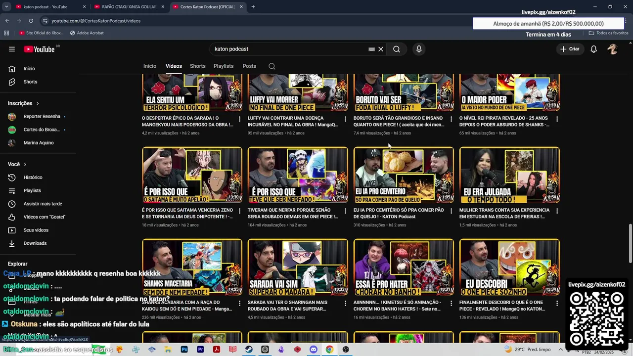
Task: Open Discord from the taskbar
Action: (x=313, y=350)
